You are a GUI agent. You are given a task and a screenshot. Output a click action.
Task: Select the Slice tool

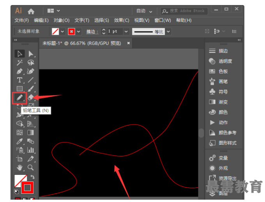[x=31, y=159]
